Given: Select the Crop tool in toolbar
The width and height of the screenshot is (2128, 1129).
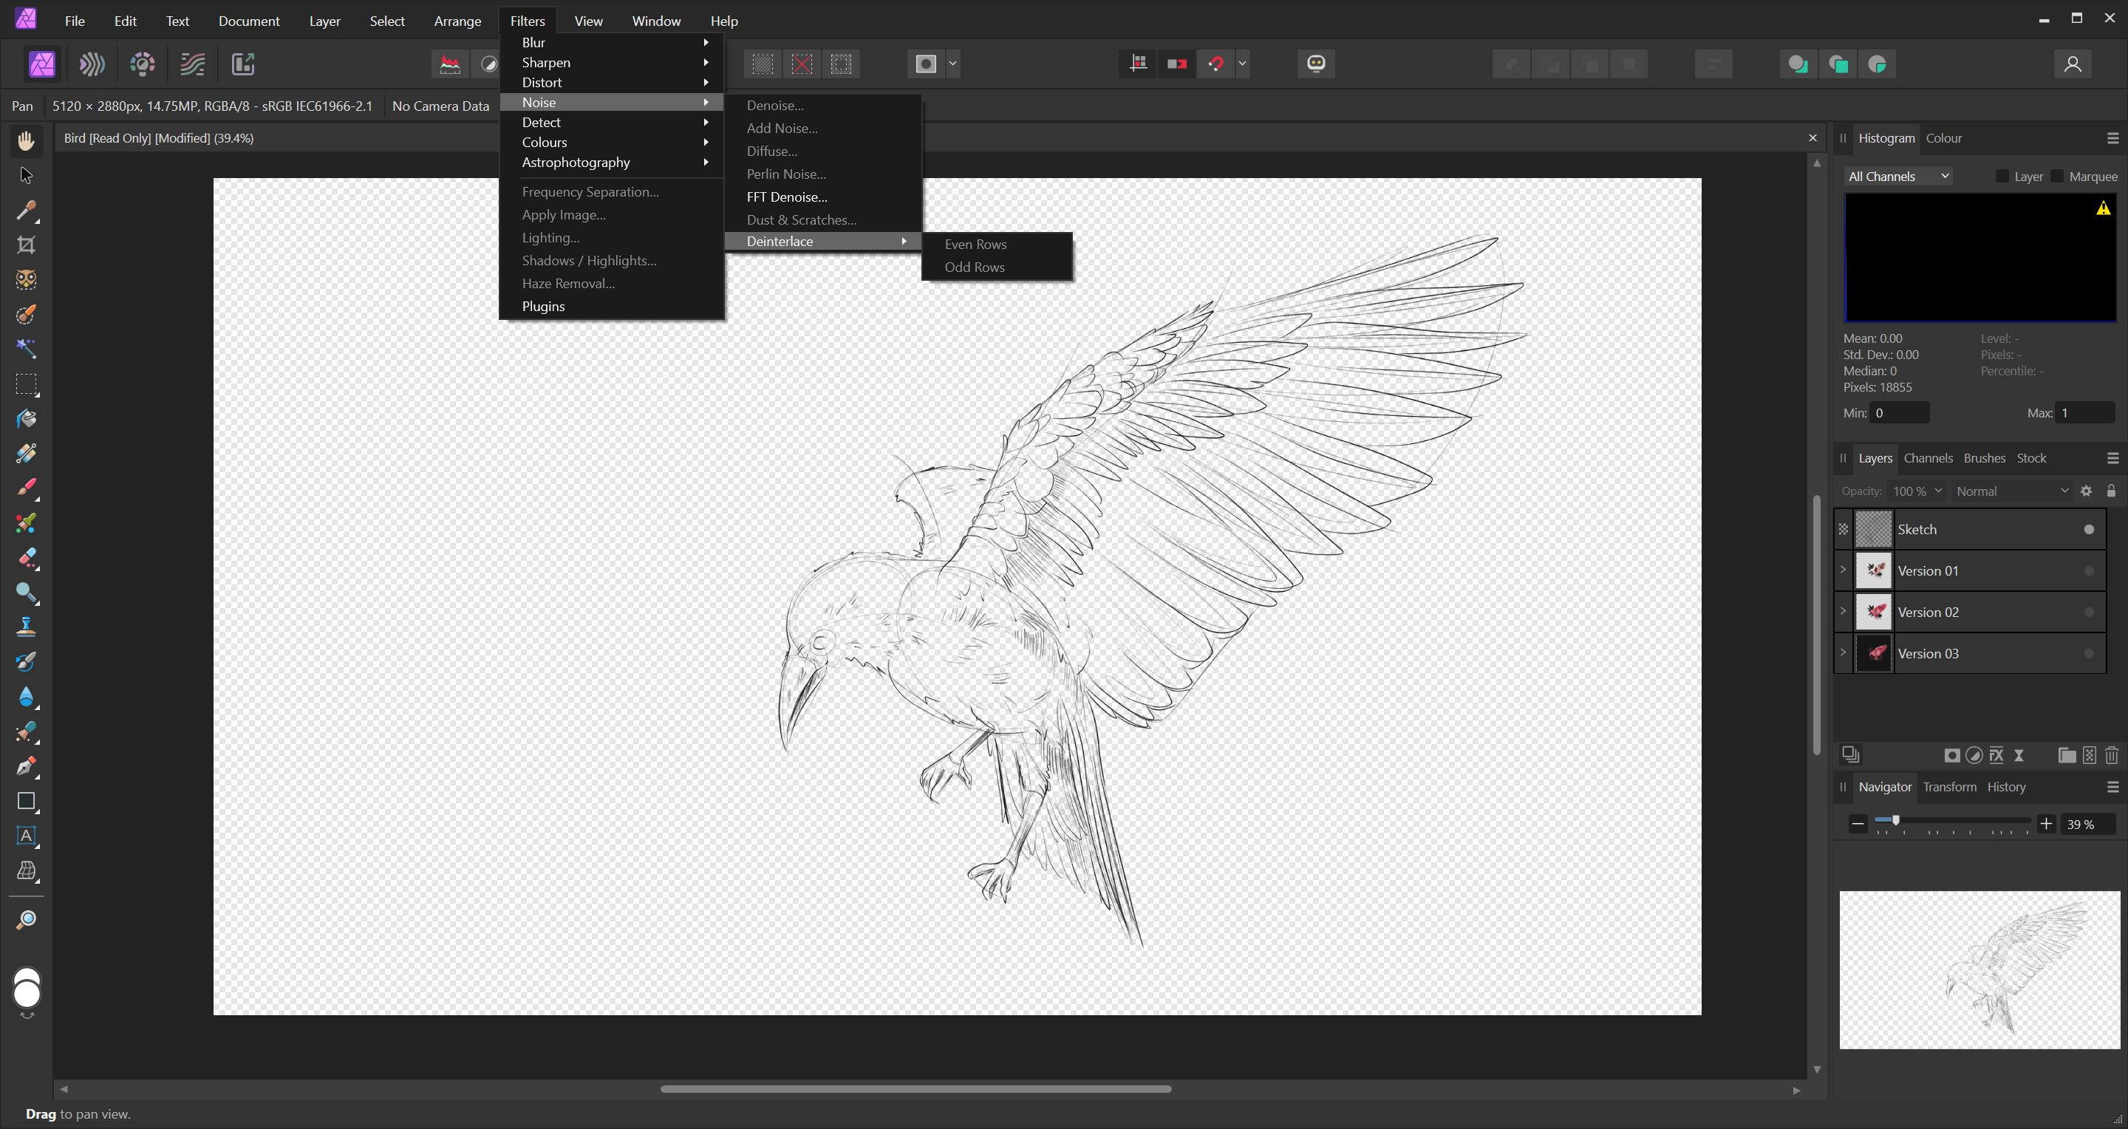Looking at the screenshot, I should [27, 245].
